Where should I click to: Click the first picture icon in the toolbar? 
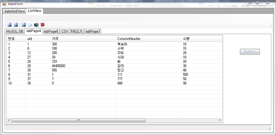[x=10, y=25]
